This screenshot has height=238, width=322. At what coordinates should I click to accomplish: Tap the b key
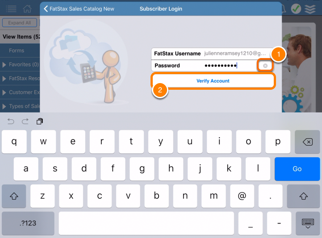(x=156, y=196)
